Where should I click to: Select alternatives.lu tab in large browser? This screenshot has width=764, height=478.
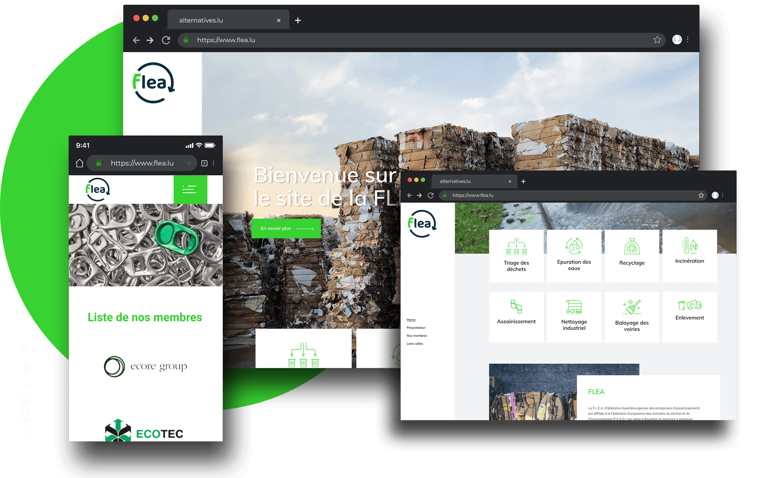point(229,20)
